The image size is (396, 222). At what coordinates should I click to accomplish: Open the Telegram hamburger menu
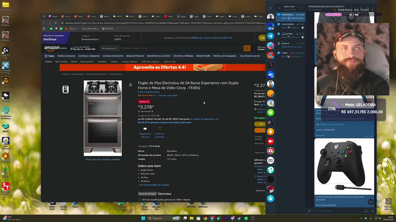click(x=270, y=8)
